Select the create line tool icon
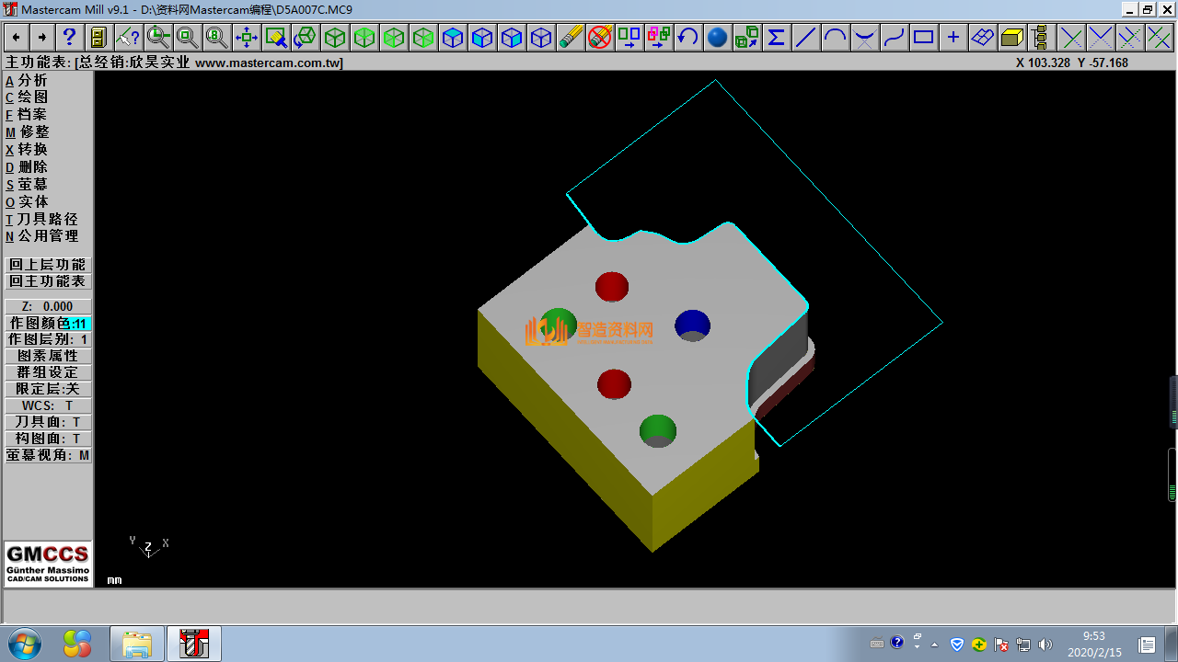This screenshot has width=1178, height=662. click(805, 38)
